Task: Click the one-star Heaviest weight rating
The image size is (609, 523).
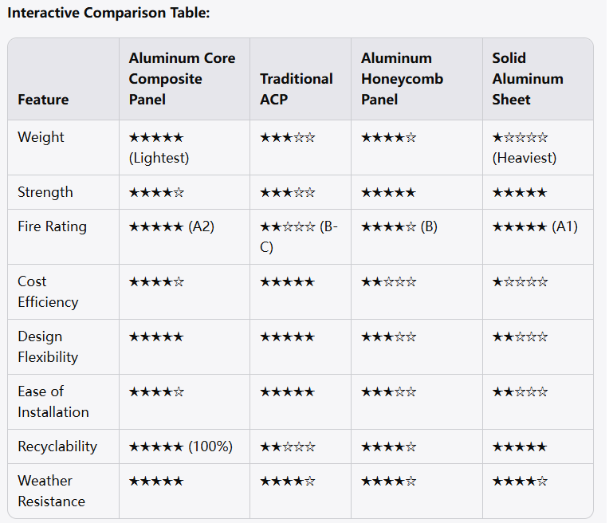Action: pyautogui.click(x=525, y=147)
